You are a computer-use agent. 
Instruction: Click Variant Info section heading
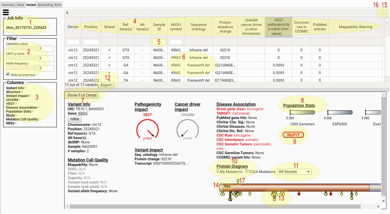(79, 104)
